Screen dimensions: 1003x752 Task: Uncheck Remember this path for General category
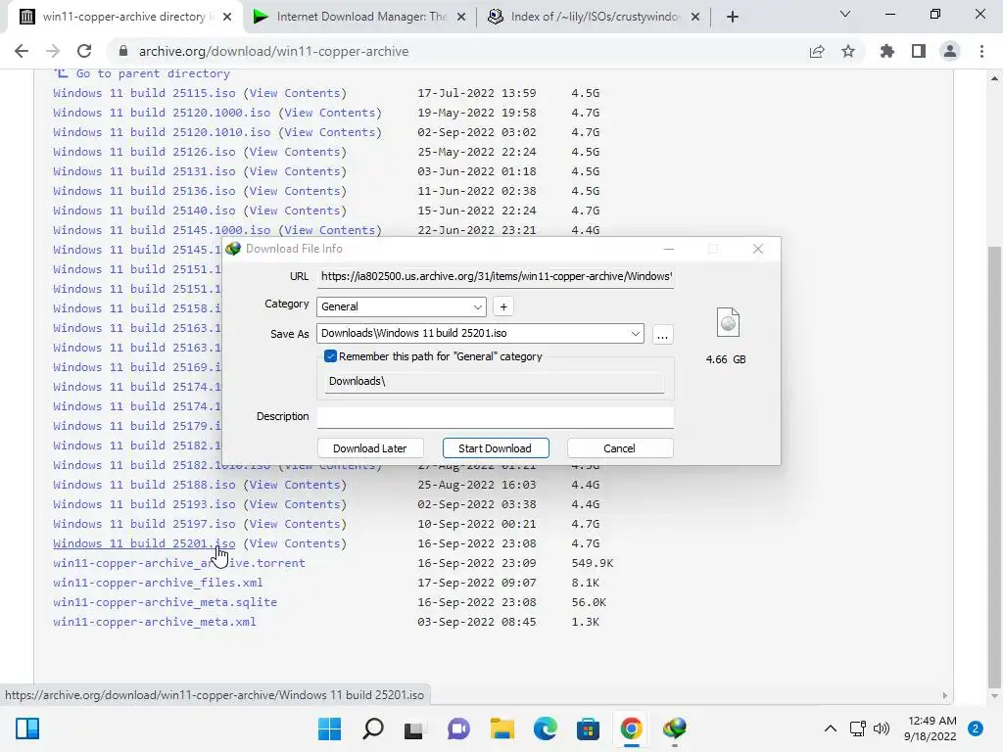point(331,356)
